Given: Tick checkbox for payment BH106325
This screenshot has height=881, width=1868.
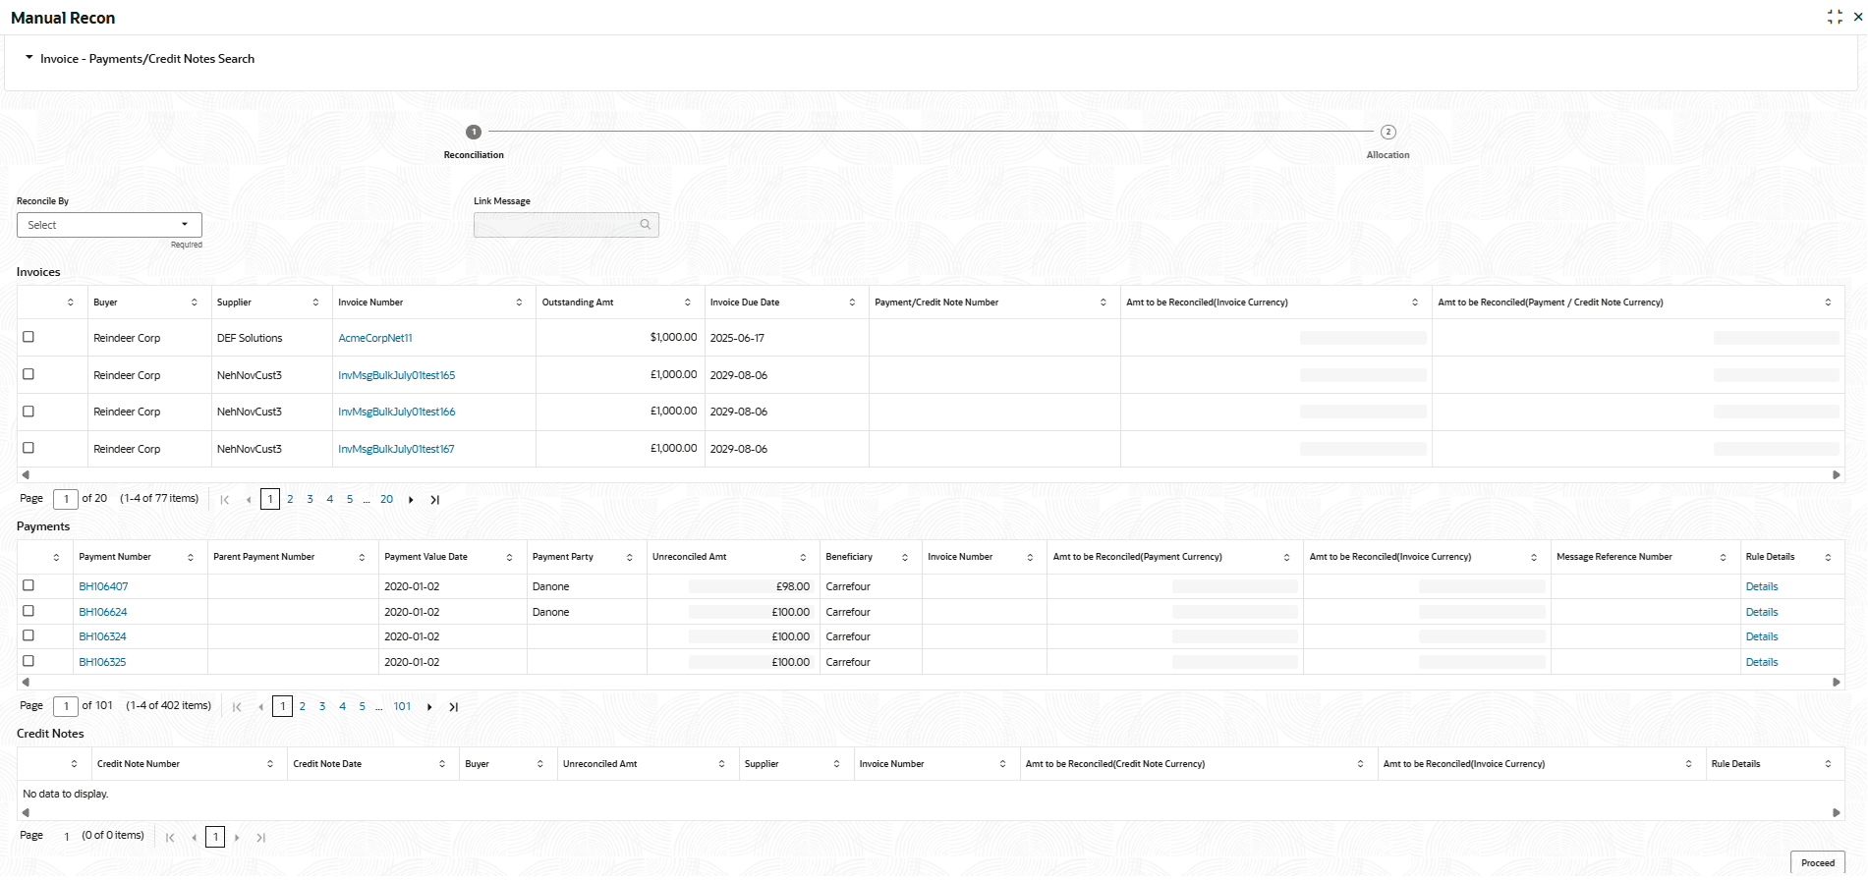Looking at the screenshot, I should tap(28, 661).
